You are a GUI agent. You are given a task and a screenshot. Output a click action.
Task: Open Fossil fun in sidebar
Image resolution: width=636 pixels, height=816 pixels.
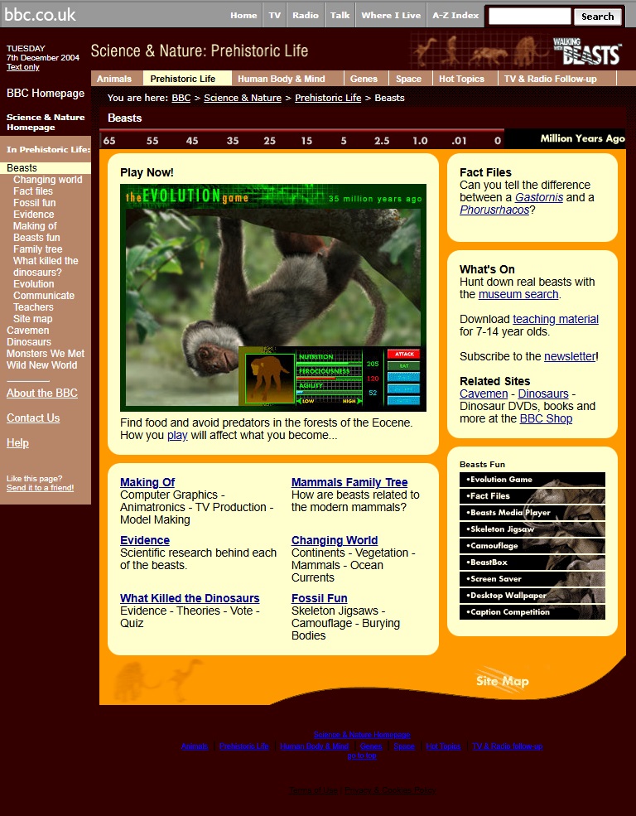click(x=34, y=203)
